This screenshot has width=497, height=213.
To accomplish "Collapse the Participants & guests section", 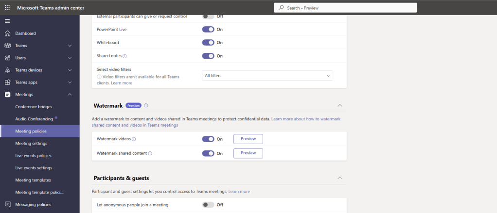I will click(x=339, y=178).
